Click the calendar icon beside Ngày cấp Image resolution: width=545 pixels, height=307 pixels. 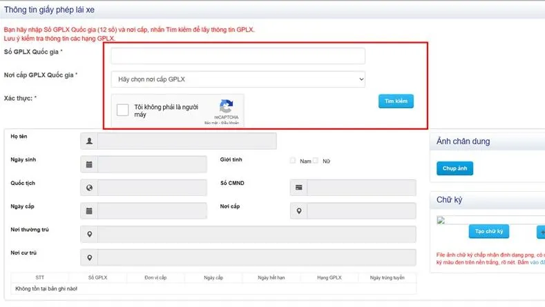(x=89, y=211)
